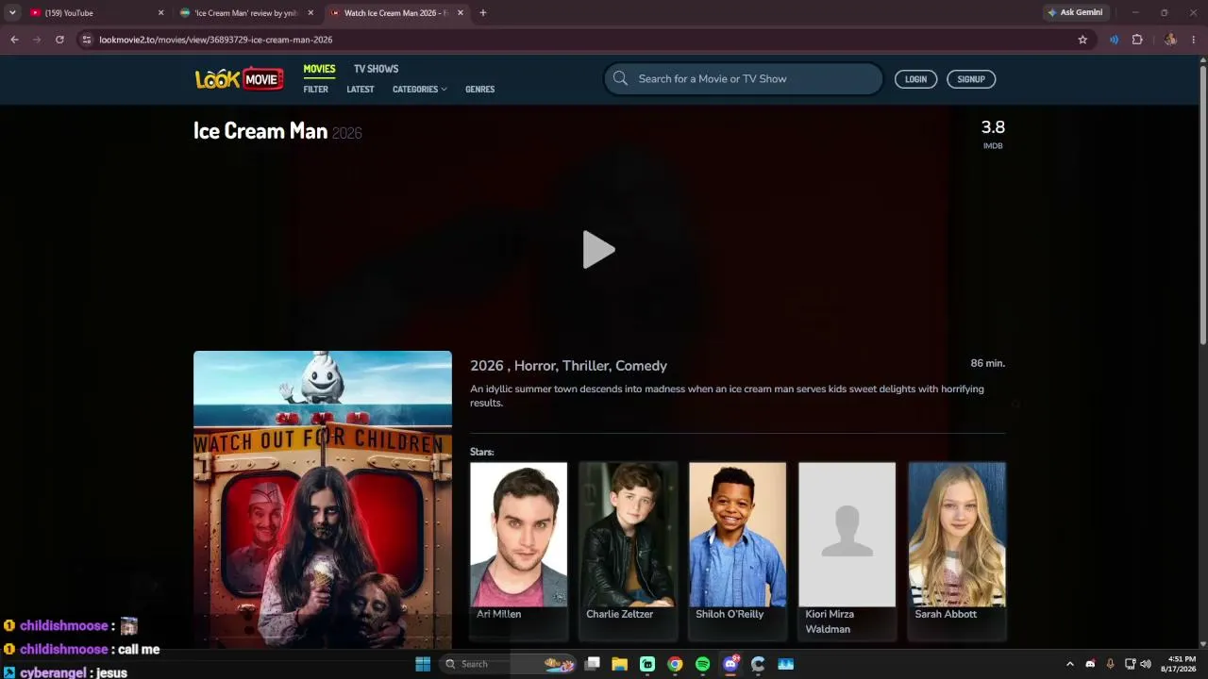Click the Sarah Abbott name link
The image size is (1208, 679).
[946, 614]
